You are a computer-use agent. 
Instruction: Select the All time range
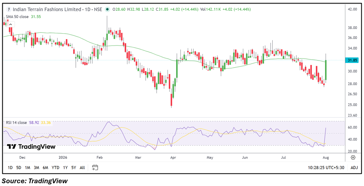click(82, 167)
